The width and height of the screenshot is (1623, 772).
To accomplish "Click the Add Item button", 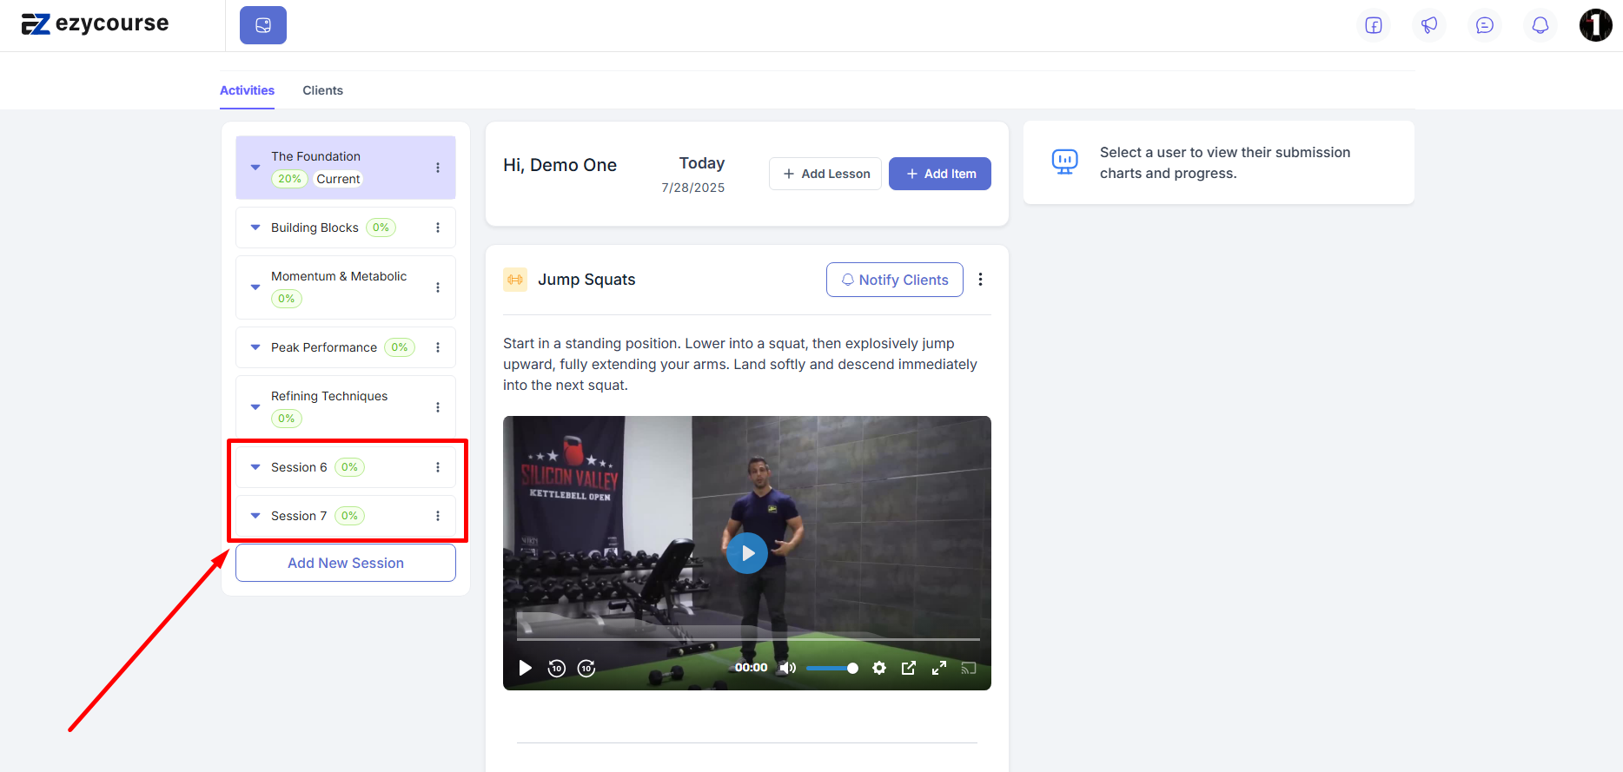I will [x=940, y=174].
